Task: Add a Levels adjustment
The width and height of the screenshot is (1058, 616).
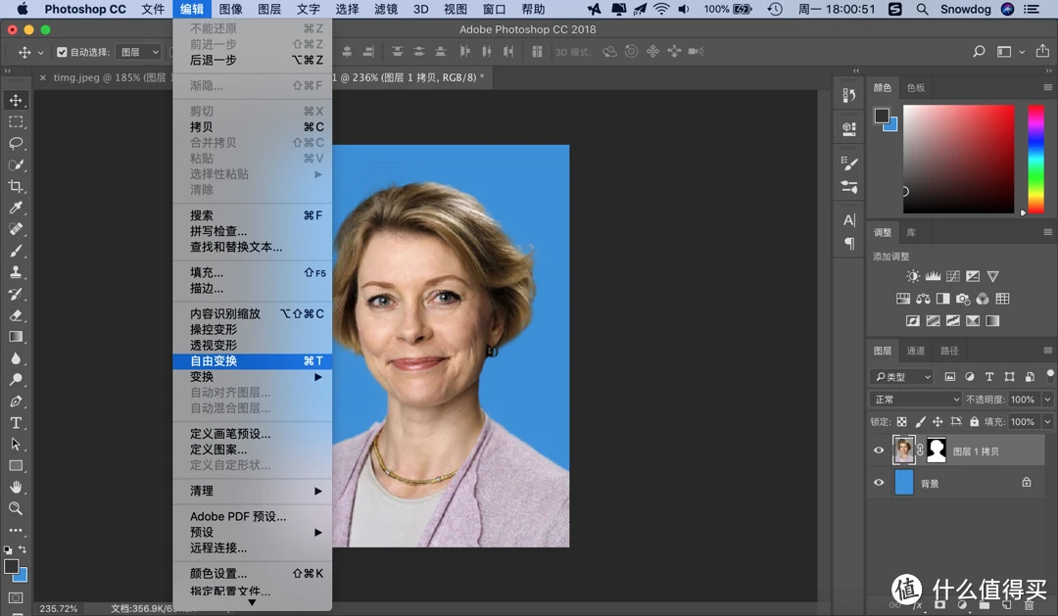Action: [x=934, y=276]
